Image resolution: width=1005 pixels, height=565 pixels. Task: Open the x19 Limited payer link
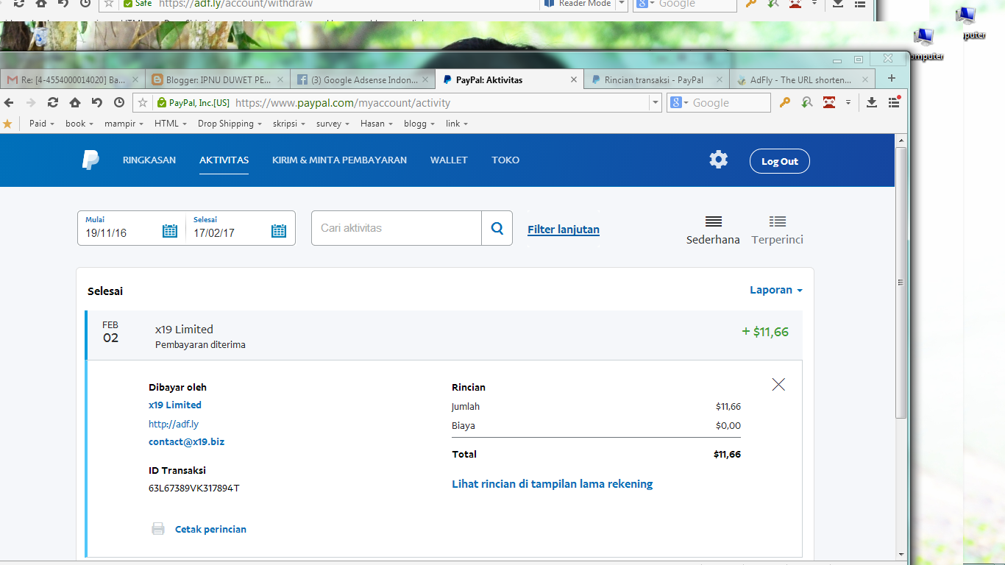(x=175, y=405)
